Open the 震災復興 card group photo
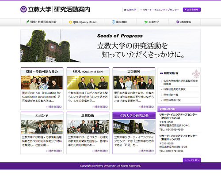 pyautogui.click(x=134, y=83)
